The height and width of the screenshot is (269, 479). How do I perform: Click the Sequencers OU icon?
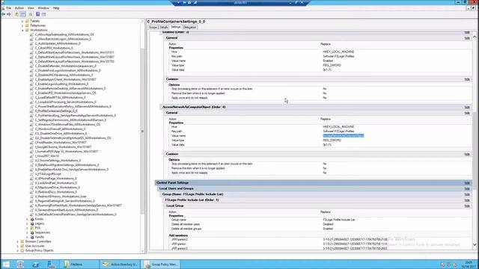31,232
